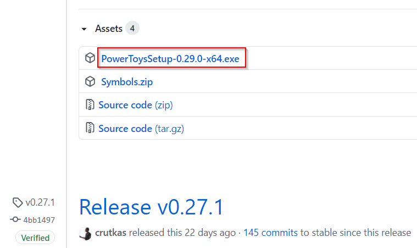
Task: Click crutkas avatar image
Action: (85, 233)
